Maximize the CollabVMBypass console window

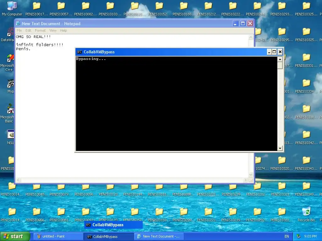(x=274, y=52)
